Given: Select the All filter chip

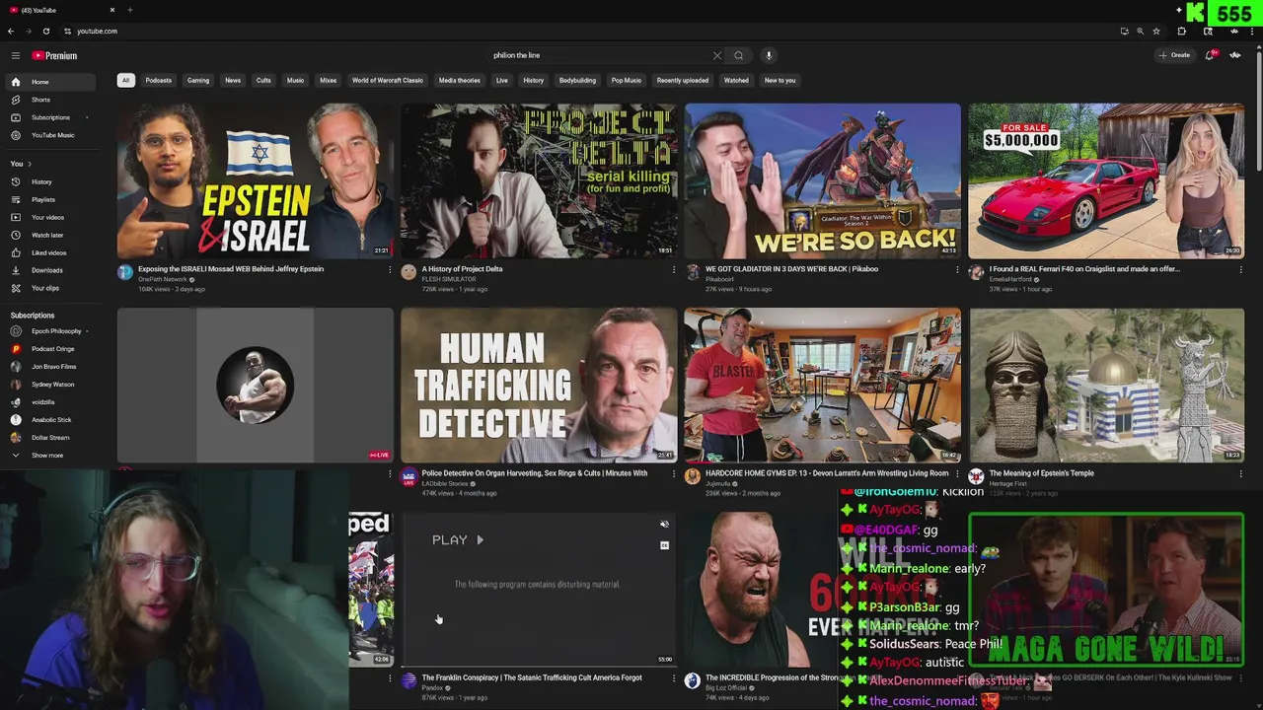Looking at the screenshot, I should pos(125,80).
